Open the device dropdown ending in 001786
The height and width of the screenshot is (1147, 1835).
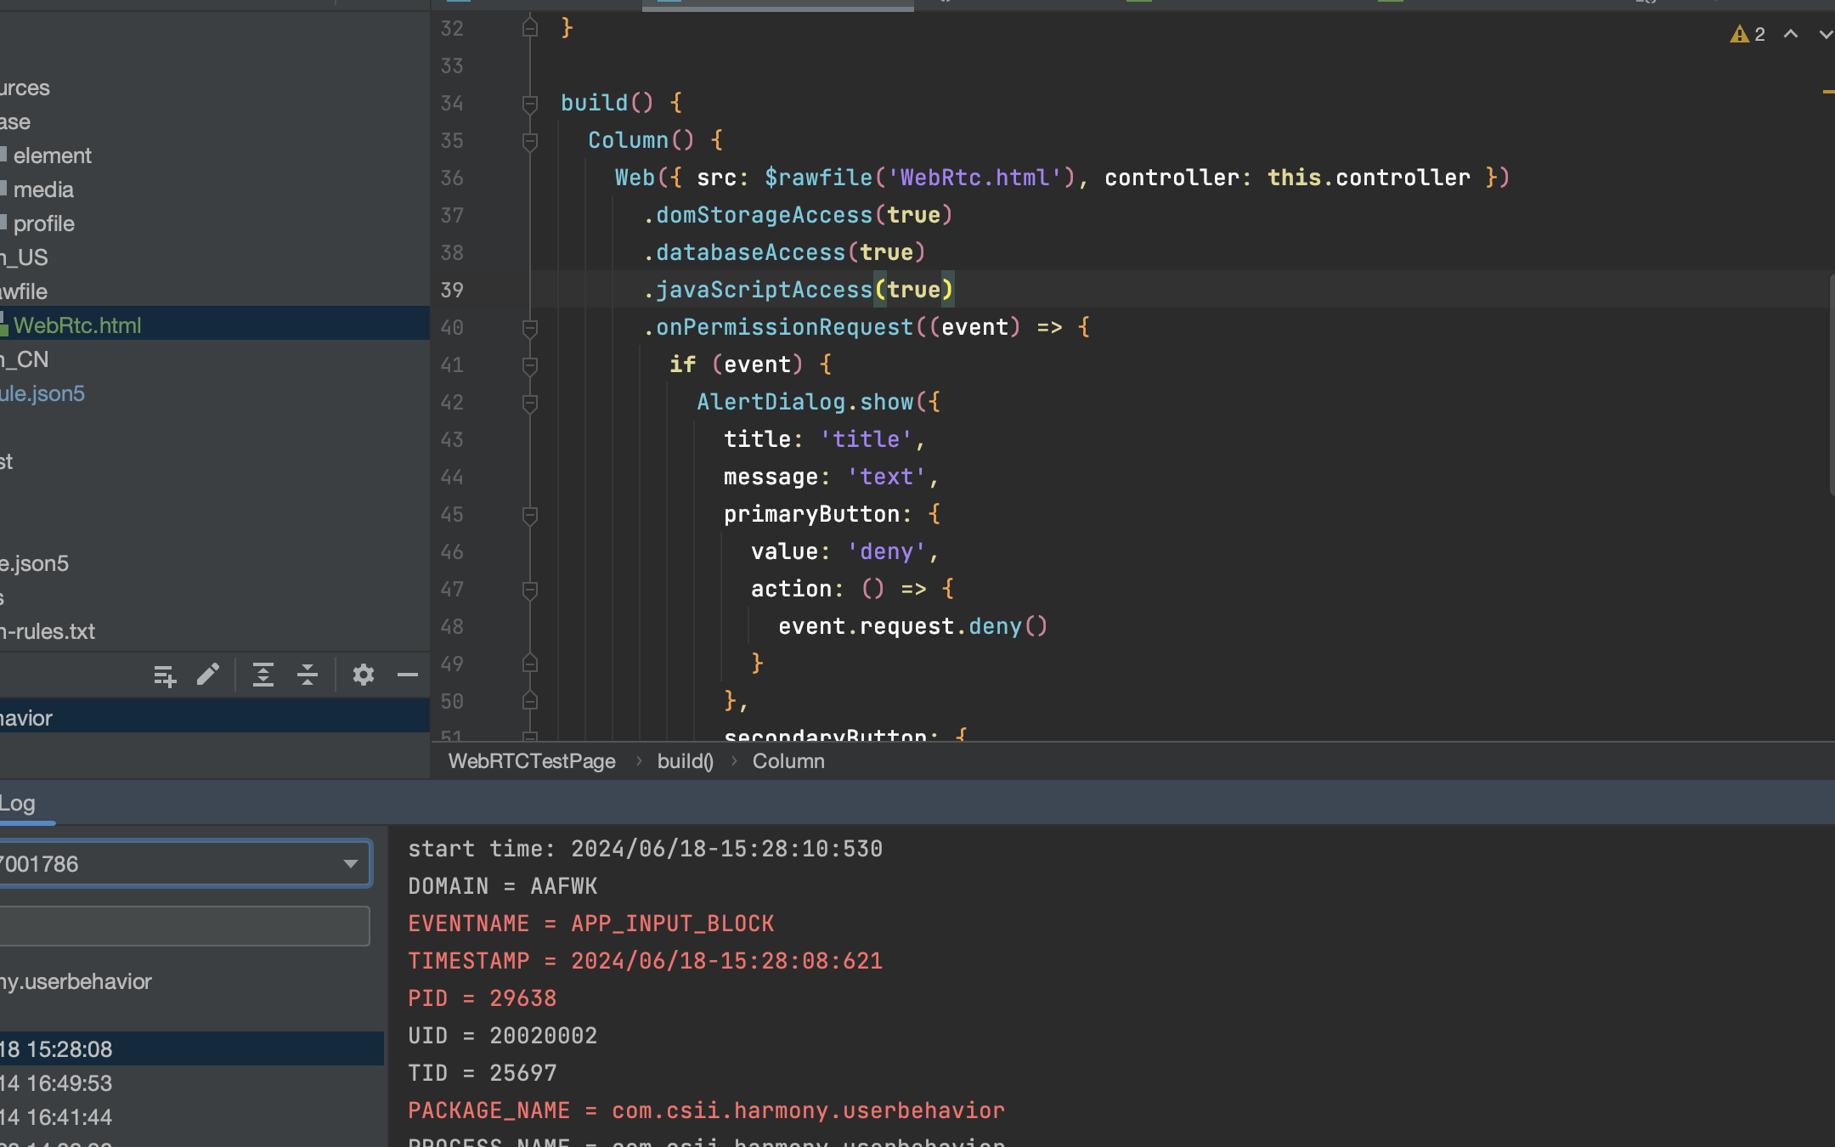(x=184, y=863)
